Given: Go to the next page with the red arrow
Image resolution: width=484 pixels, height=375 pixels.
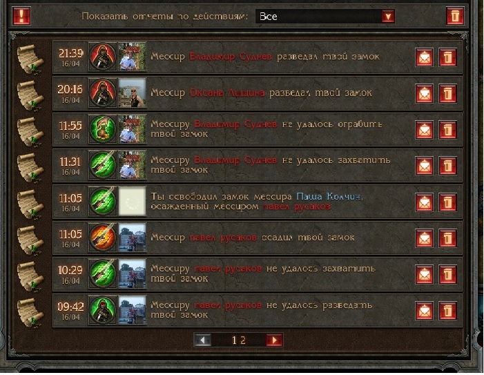Looking at the screenshot, I should click(274, 340).
